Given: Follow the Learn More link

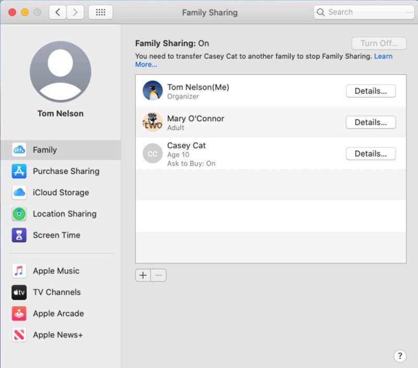Looking at the screenshot, I should 383,56.
